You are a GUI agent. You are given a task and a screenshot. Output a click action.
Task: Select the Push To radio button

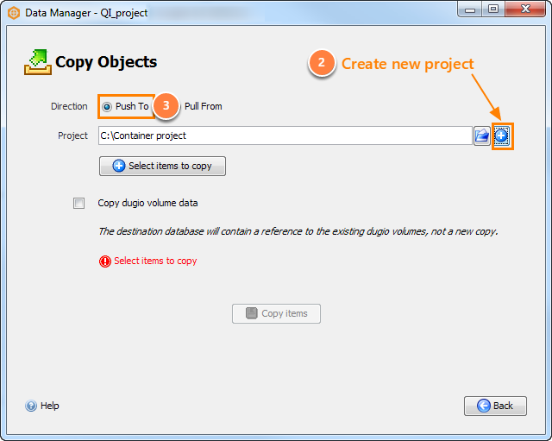coord(107,106)
